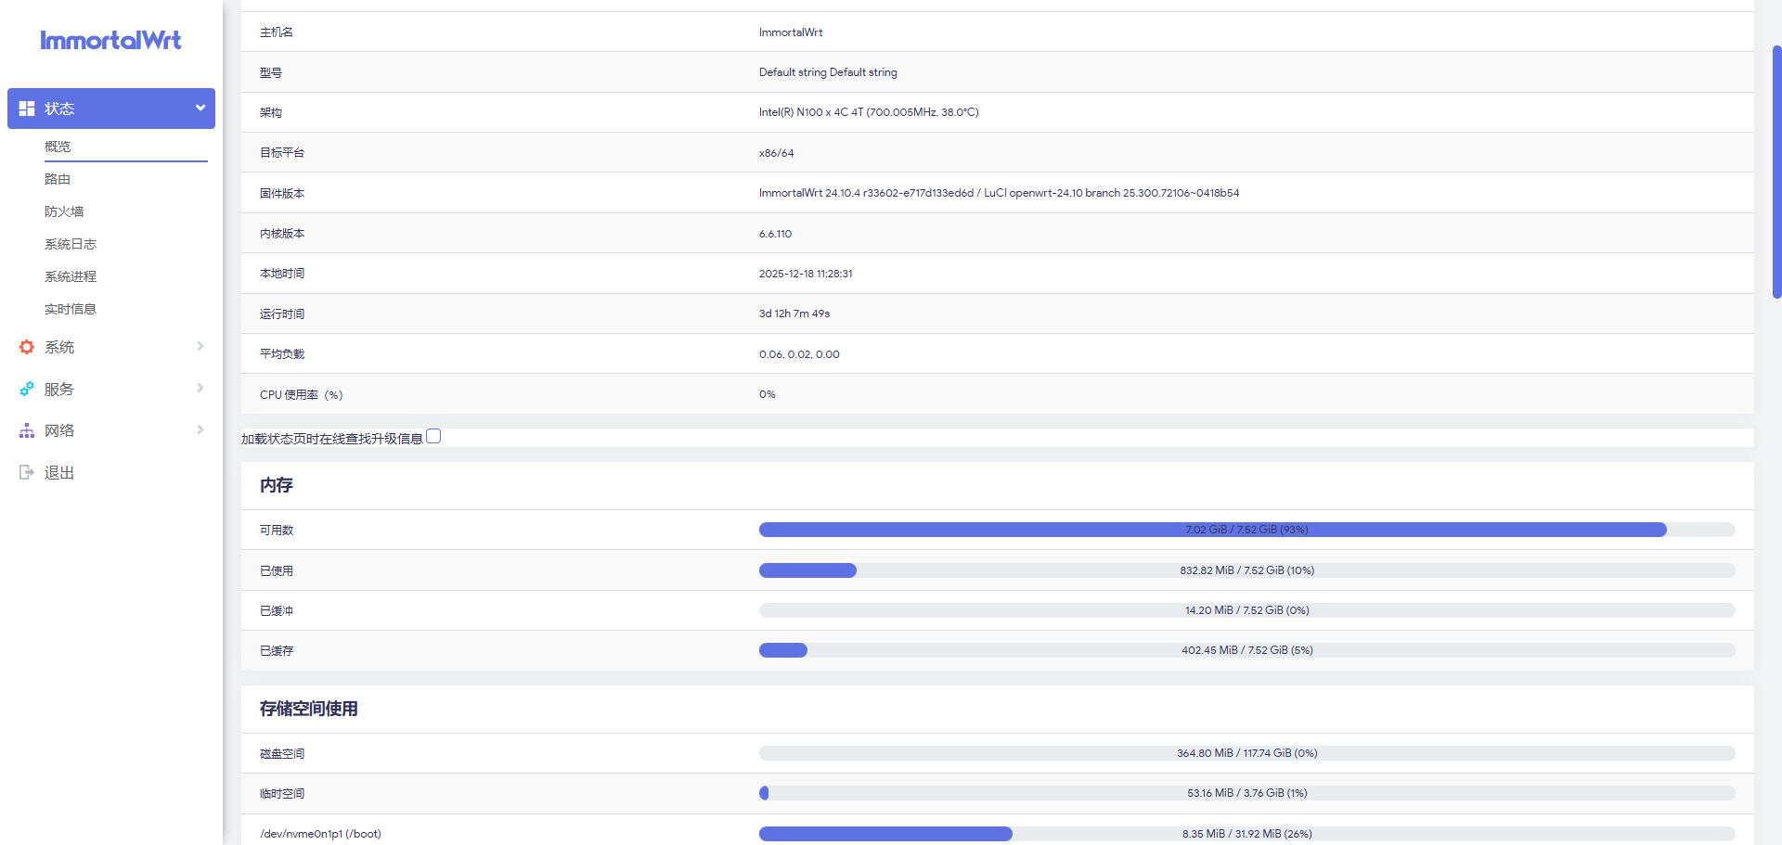This screenshot has width=1782, height=845.
Task: Click the 网络 network icon
Action: tap(27, 430)
